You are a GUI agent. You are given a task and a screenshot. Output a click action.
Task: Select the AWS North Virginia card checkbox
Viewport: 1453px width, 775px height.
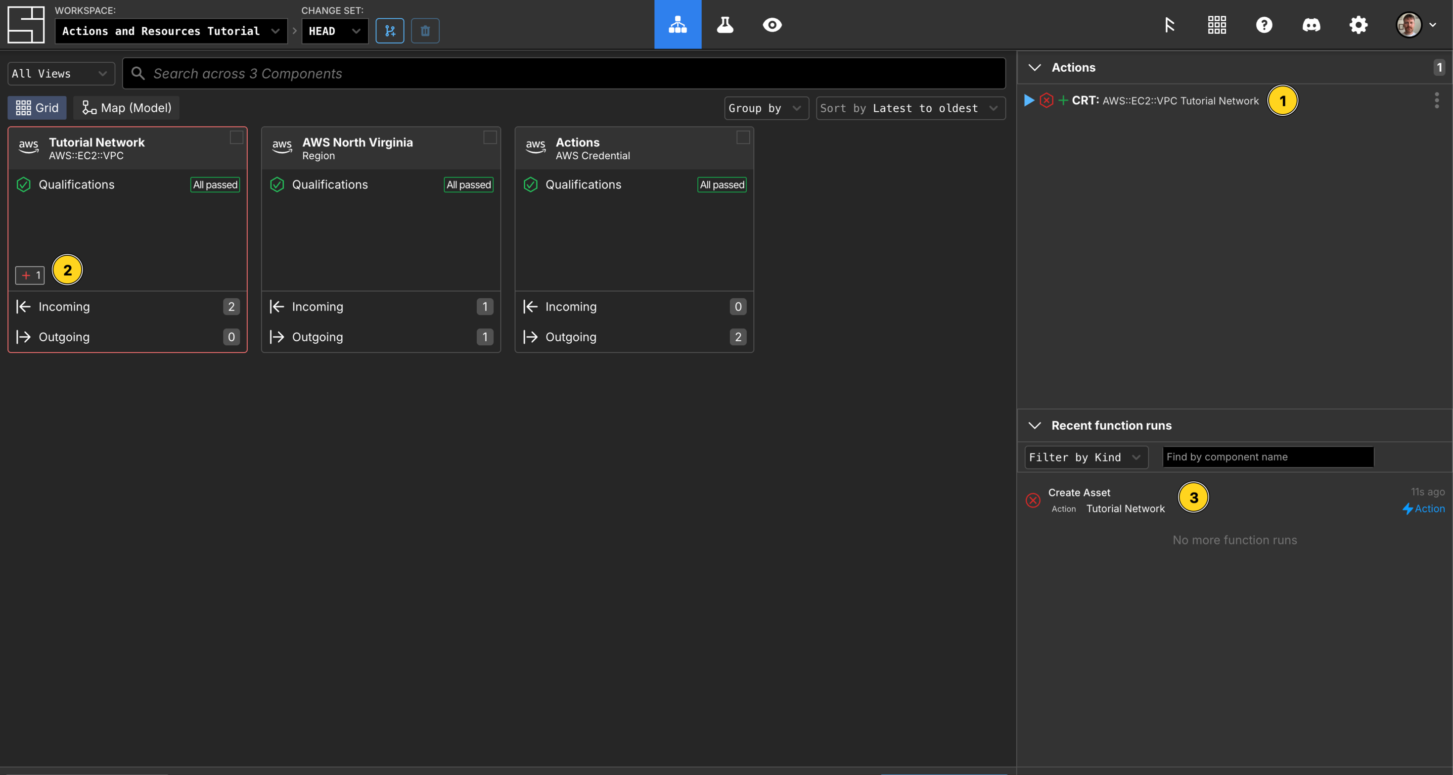coord(490,137)
